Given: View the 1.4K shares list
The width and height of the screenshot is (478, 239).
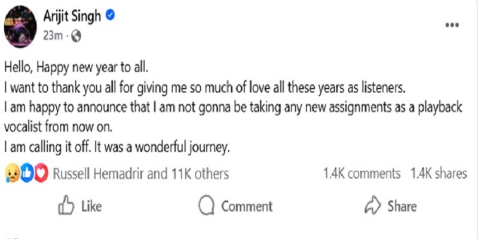Looking at the screenshot, I should click(x=439, y=174).
